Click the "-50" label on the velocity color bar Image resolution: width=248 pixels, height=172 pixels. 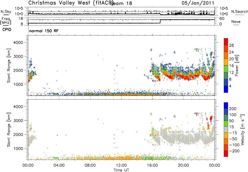pos(233,139)
